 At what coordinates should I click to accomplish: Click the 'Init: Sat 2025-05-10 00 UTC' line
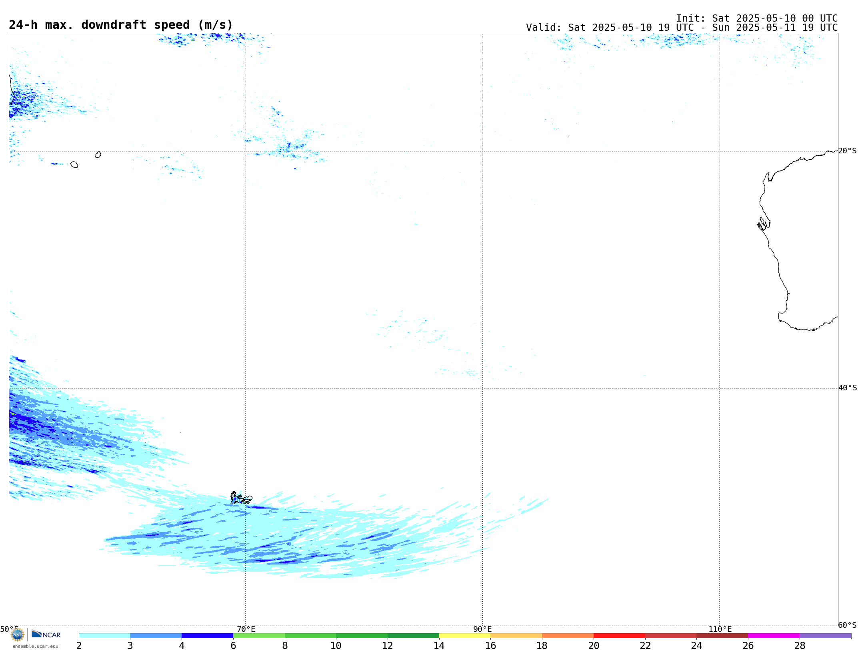[x=757, y=18]
